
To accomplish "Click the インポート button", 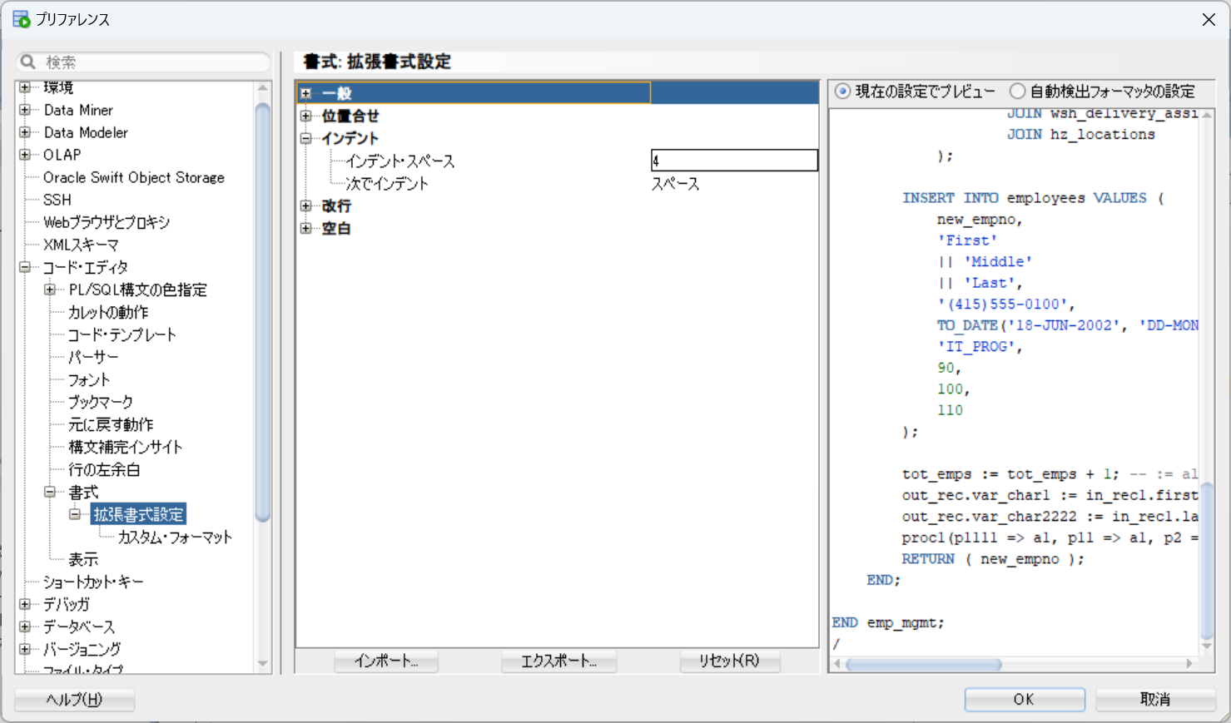I will [x=385, y=661].
